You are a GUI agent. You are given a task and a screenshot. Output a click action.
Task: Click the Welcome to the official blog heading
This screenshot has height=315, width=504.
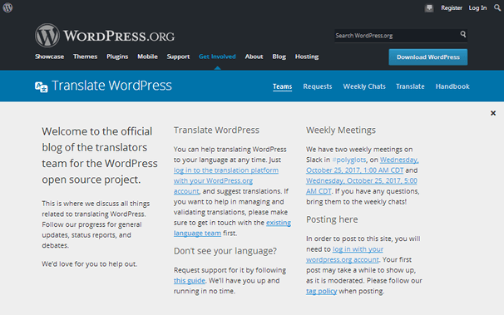point(100,155)
